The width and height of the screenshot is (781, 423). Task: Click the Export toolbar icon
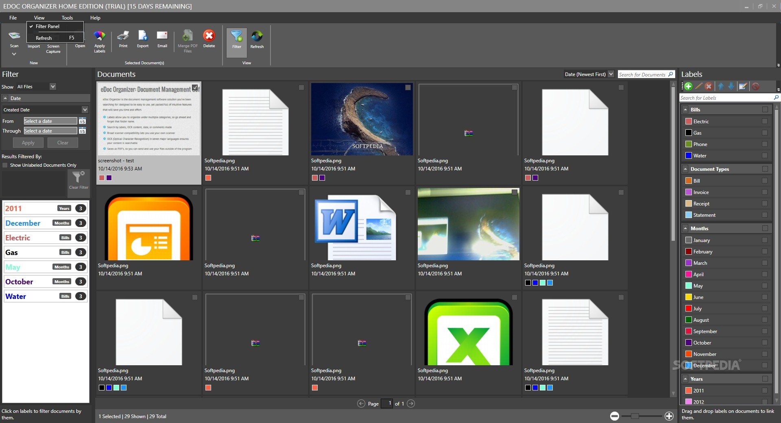[x=143, y=36]
